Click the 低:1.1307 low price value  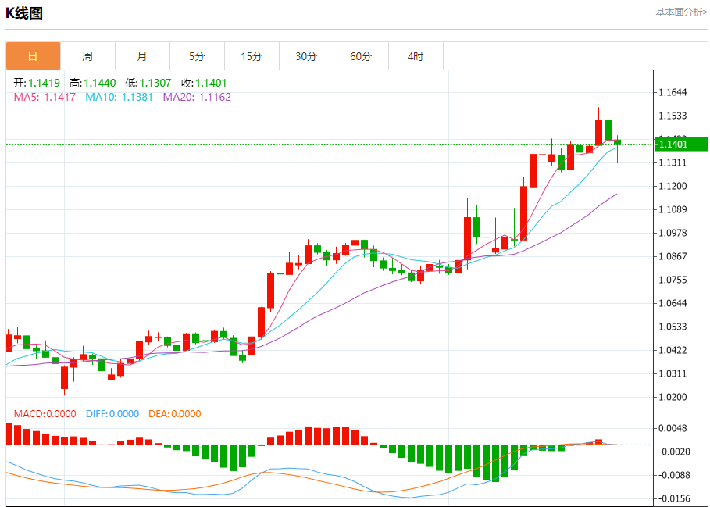coord(148,83)
